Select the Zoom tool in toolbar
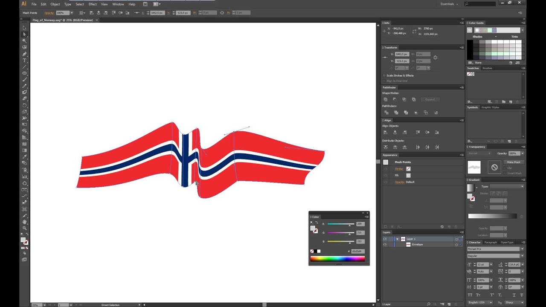This screenshot has height=307, width=546. pos(24,228)
